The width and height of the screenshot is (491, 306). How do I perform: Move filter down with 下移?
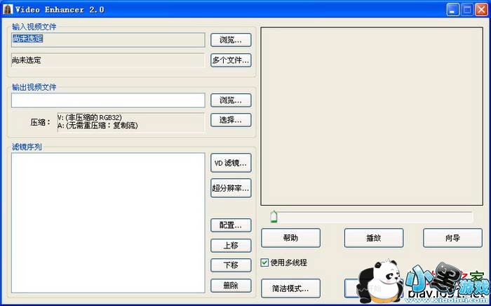point(231,265)
